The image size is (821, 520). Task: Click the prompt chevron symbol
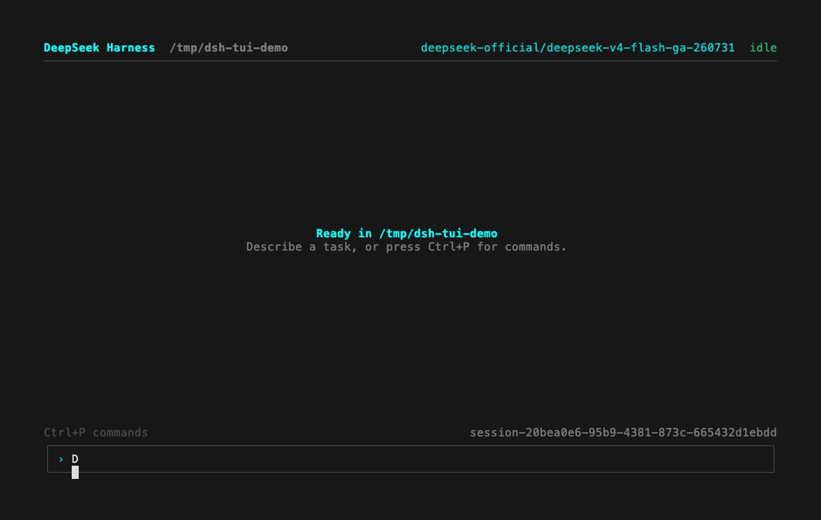[x=61, y=459]
